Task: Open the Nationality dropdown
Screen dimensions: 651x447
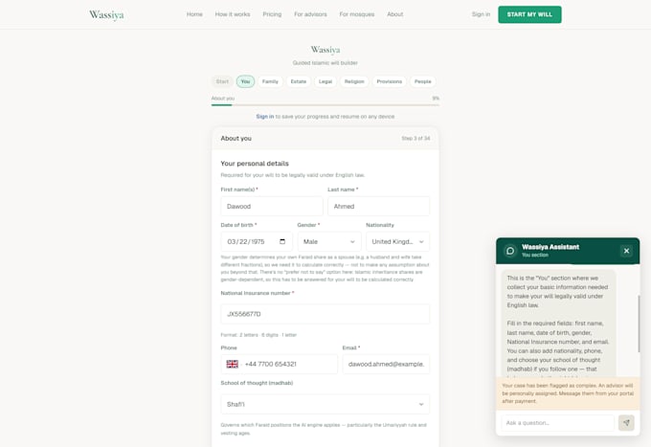Action: click(397, 241)
